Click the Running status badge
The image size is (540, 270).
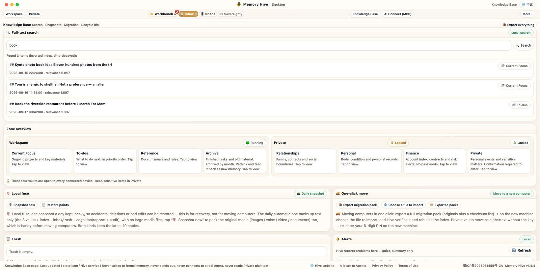(x=254, y=143)
